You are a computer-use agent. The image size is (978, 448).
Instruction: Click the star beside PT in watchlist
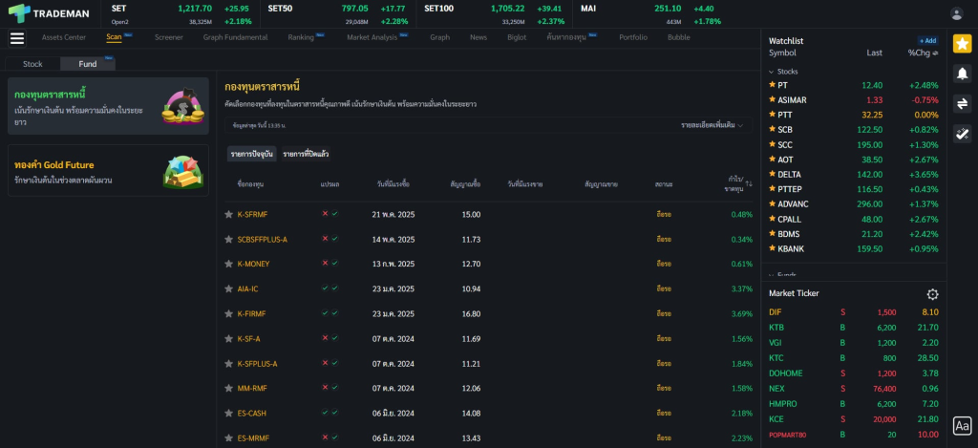772,84
